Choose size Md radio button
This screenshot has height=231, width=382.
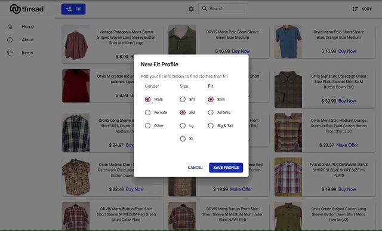(183, 113)
